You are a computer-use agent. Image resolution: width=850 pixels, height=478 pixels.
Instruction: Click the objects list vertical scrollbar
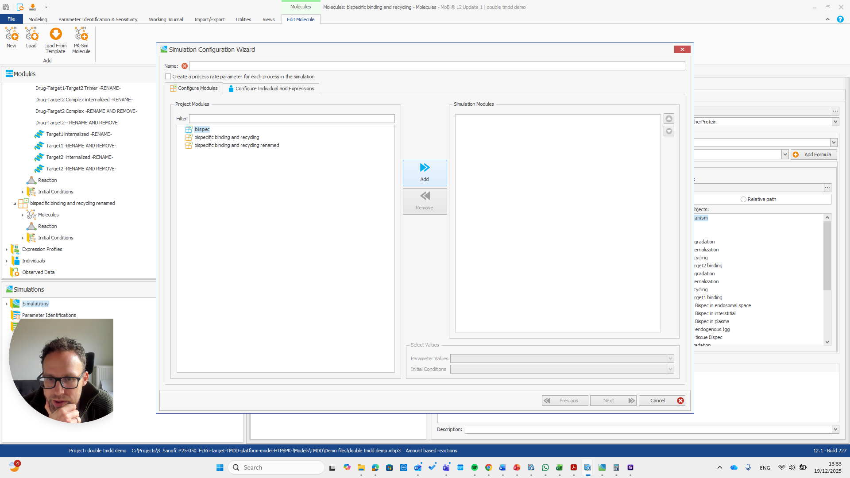click(x=827, y=257)
